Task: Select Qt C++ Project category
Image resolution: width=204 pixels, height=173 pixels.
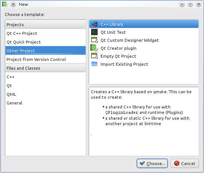Action: [45, 33]
